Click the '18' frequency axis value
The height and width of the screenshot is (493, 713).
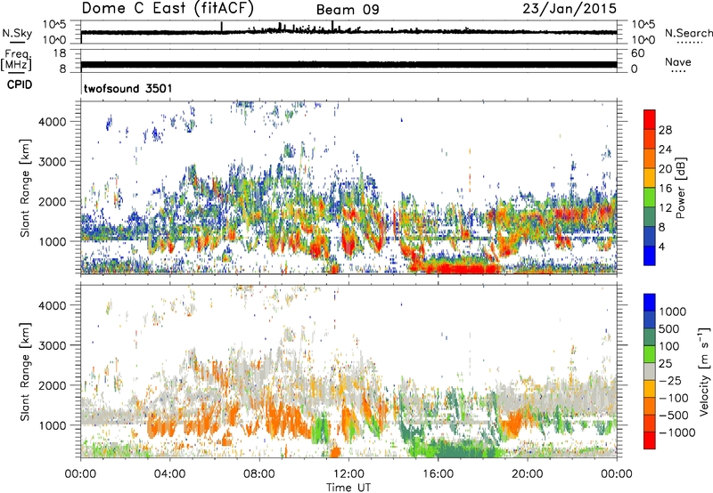click(59, 53)
